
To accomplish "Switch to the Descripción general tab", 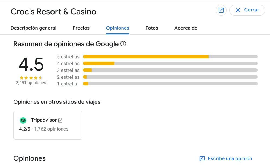I will [33, 28].
